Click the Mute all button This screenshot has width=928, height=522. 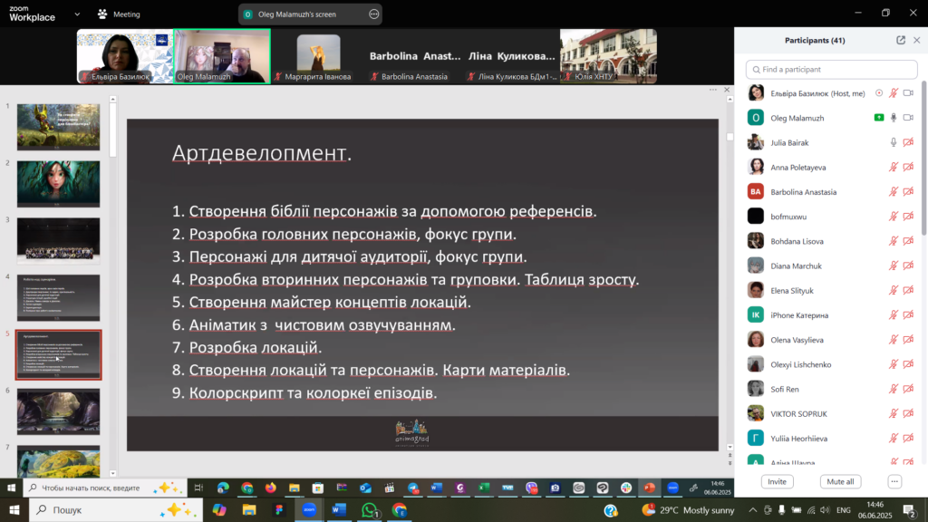(840, 482)
